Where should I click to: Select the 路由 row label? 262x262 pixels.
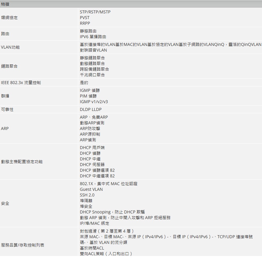point(5,34)
